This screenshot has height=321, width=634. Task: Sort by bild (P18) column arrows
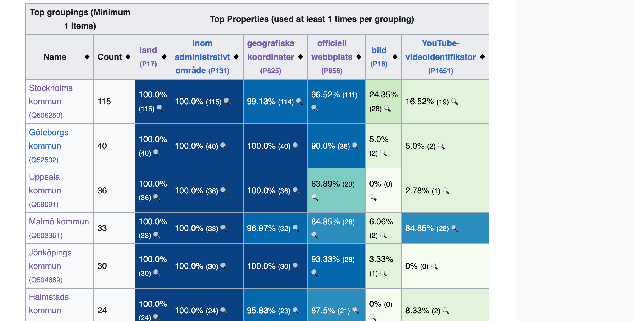[395, 57]
